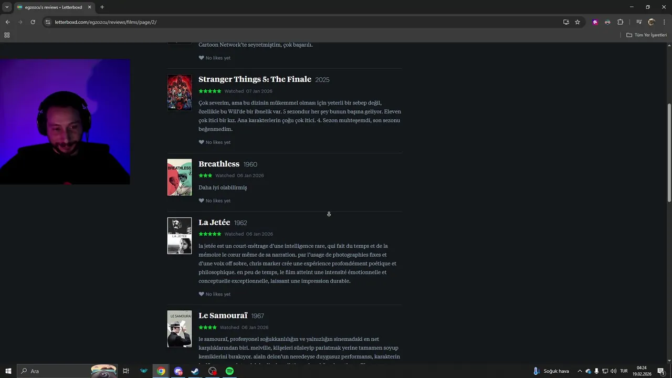
Task: Open the clock showing 04:24
Action: coord(642,371)
